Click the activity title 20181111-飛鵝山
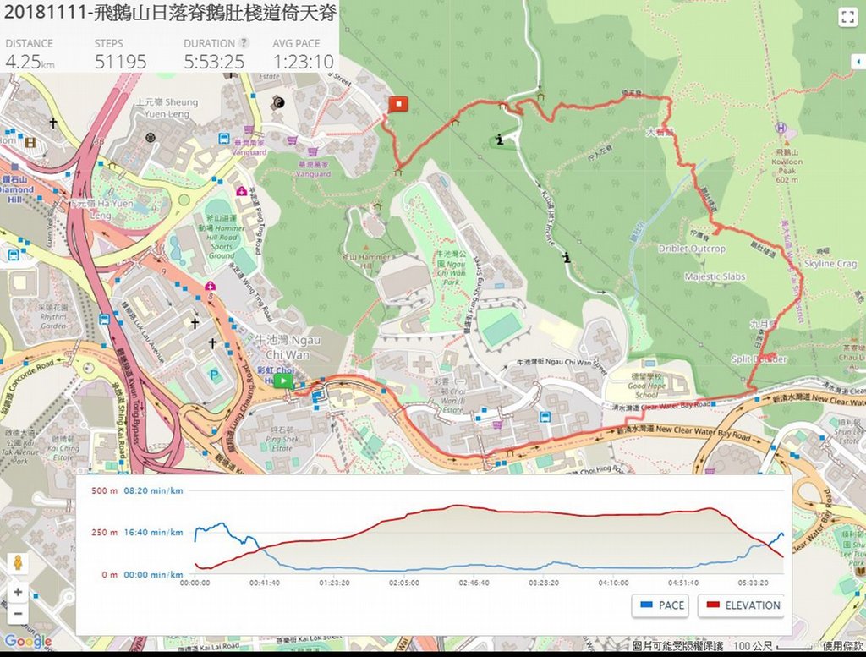Image resolution: width=866 pixels, height=657 pixels. [x=167, y=15]
